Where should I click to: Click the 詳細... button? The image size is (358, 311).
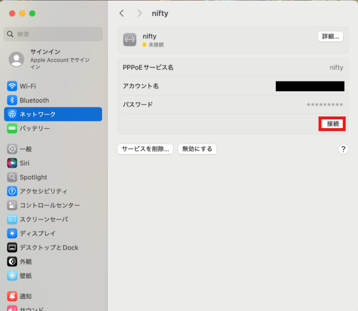tap(330, 36)
